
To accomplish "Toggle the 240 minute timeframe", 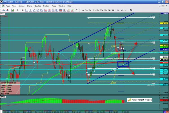I will pos(109,10).
